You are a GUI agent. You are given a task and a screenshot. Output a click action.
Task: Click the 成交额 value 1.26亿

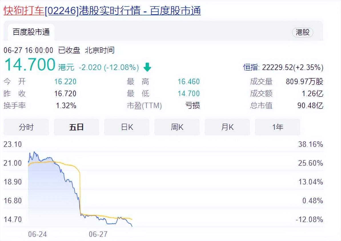(312, 93)
